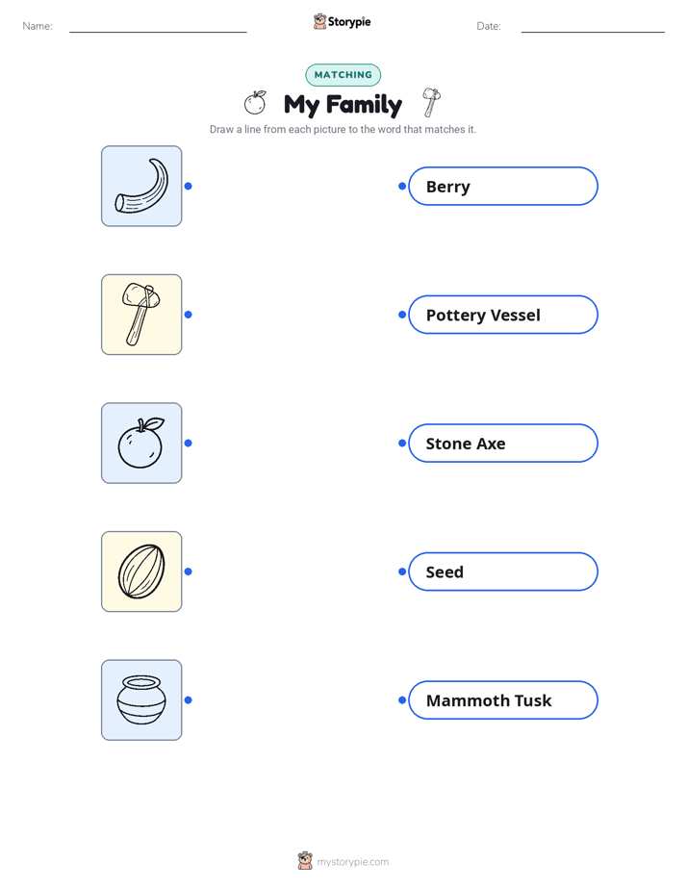Select the Pottery Vessel word box

click(x=503, y=315)
